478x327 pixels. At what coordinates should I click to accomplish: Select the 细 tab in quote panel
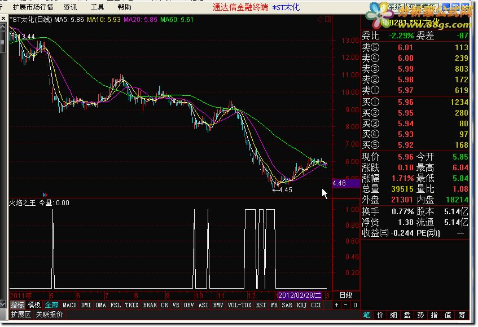pyautogui.click(x=393, y=315)
